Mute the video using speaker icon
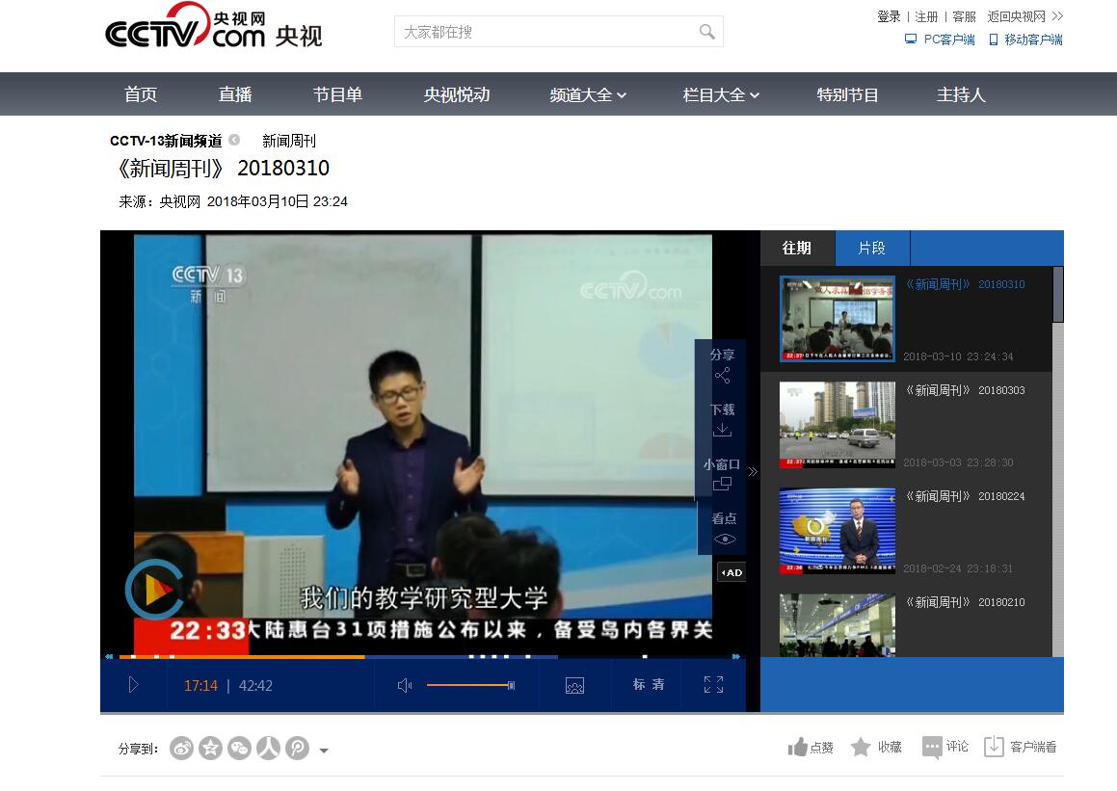Screen dimensions: 1117x791 [405, 685]
